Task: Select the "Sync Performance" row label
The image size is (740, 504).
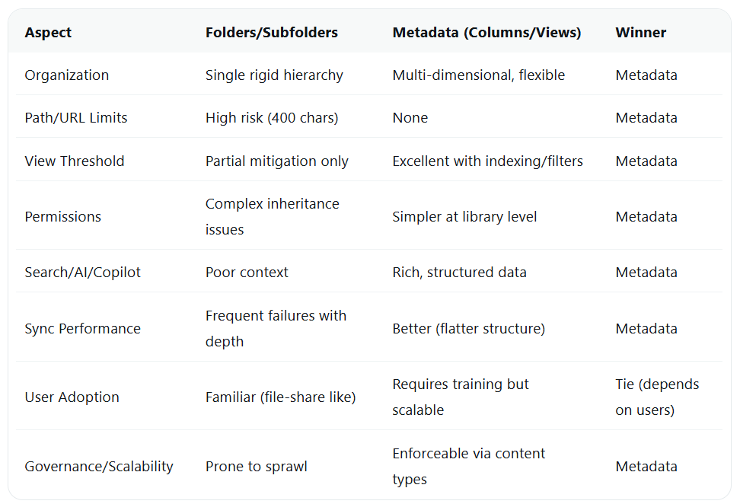Action: pyautogui.click(x=82, y=329)
